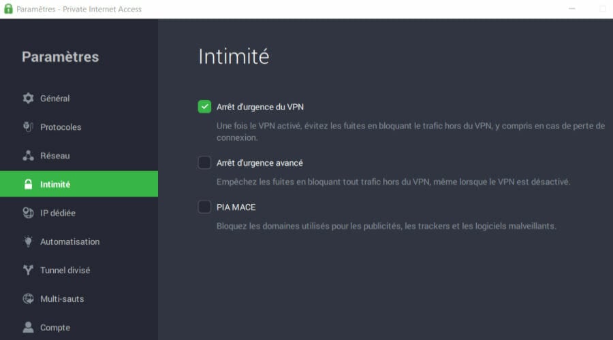Select the Intimité tab

79,184
